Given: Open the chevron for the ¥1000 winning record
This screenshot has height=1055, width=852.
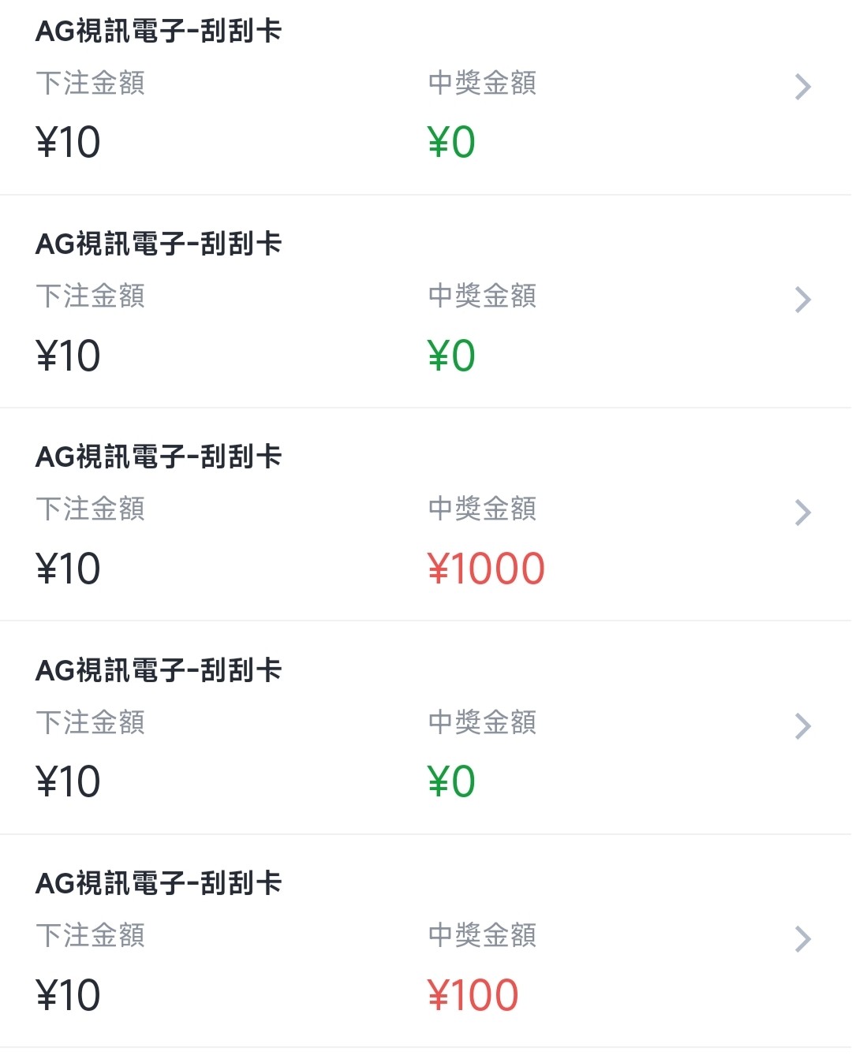Looking at the screenshot, I should point(802,513).
